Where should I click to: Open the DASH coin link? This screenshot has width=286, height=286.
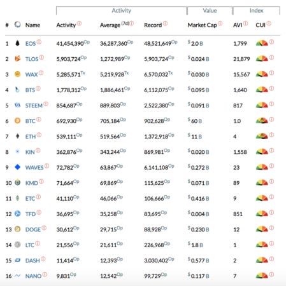(32, 261)
